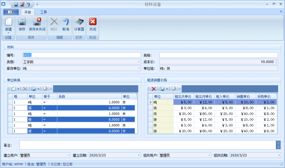Click the red 关闭 close icon in ribbon
Image resolution: width=285 pixels, height=168 pixels.
93,22
